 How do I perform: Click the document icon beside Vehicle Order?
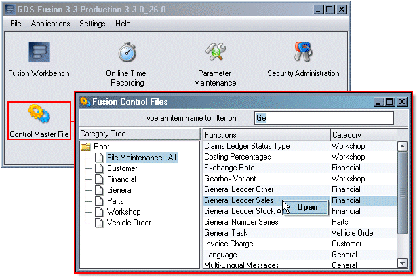[99, 223]
